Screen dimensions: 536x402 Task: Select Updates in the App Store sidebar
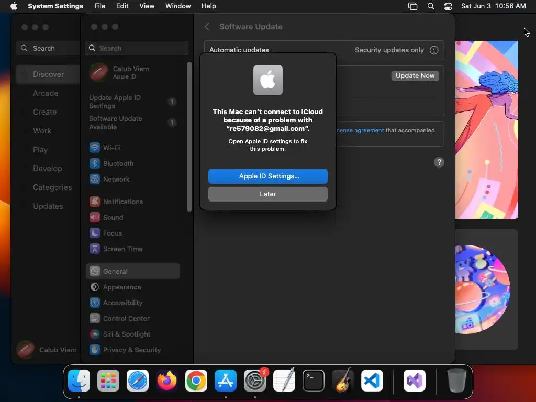coord(48,206)
